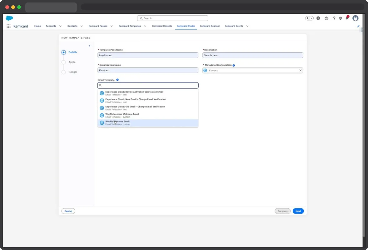Open the Kemicard Console tab
The image size is (368, 250).
pyautogui.click(x=162, y=26)
